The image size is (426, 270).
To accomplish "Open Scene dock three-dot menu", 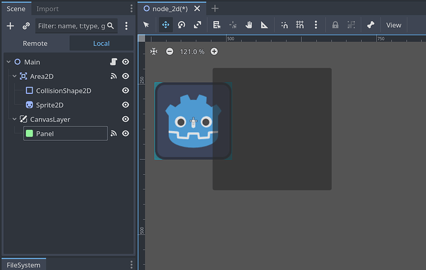I will tap(132, 9).
